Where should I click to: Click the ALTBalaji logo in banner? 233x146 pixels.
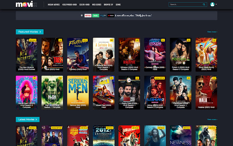coord(111,15)
